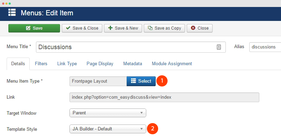Click the Alias input field
This screenshot has height=136, width=281.
(265, 47)
